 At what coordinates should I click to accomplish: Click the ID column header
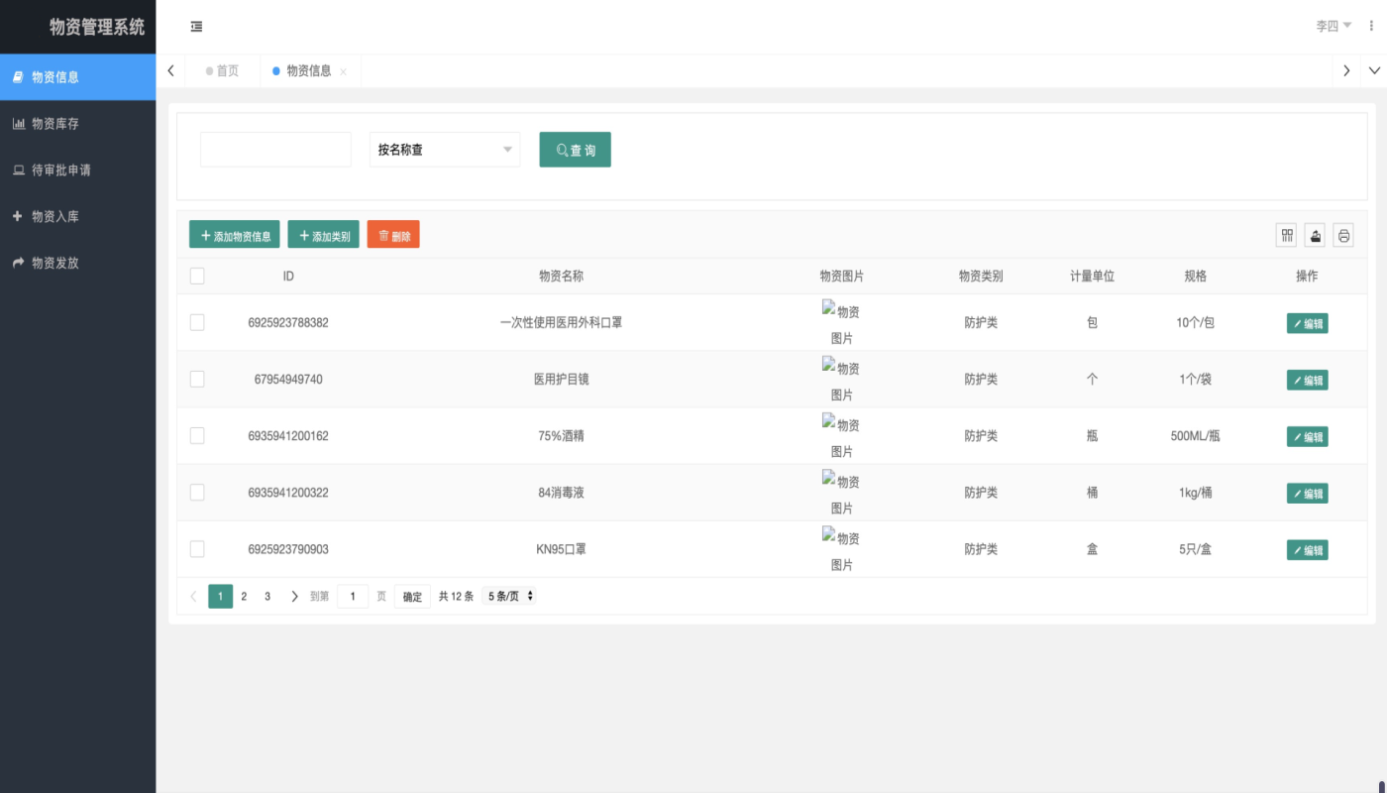click(288, 277)
